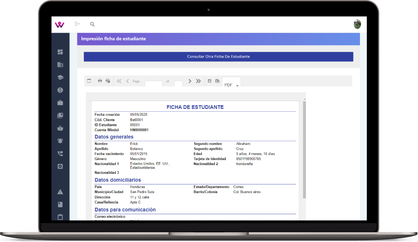Image resolution: width=418 pixels, height=242 pixels.
Task: Expand the PDF export format dropdown
Action: [x=231, y=85]
